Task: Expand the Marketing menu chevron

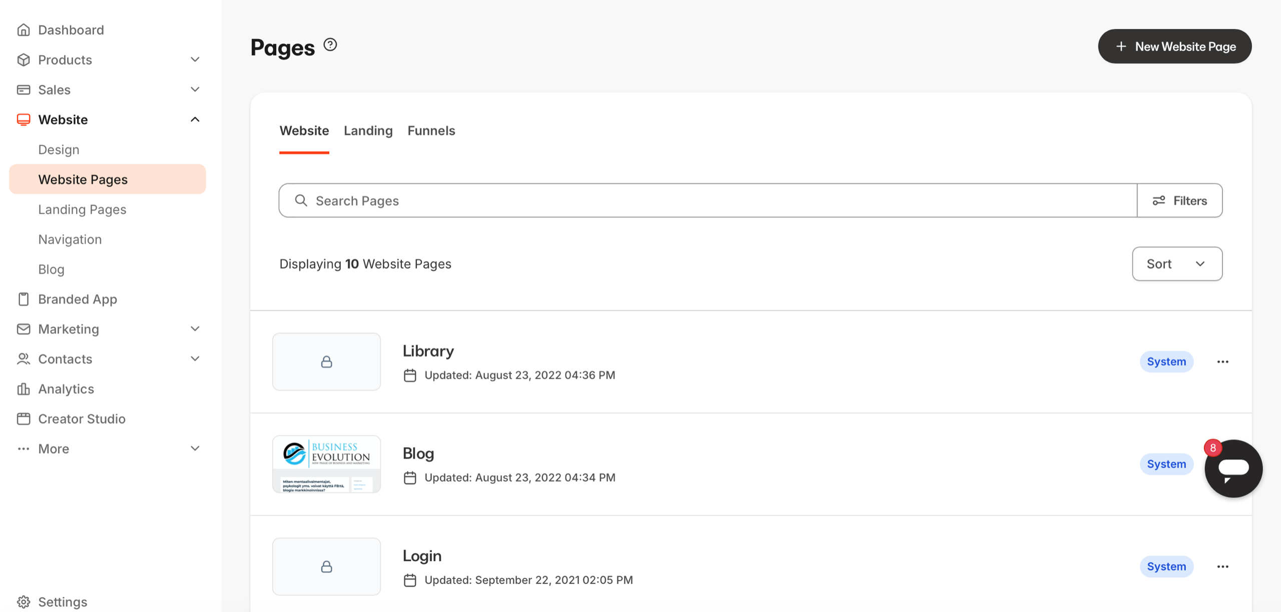Action: coord(195,329)
